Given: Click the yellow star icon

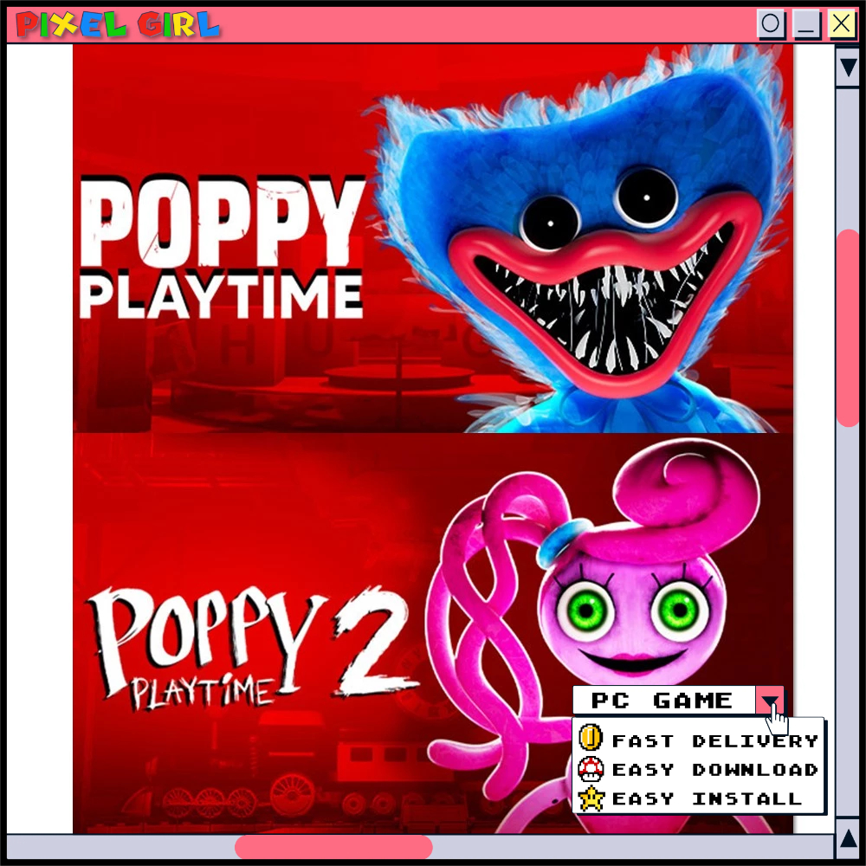Looking at the screenshot, I should point(591,798).
